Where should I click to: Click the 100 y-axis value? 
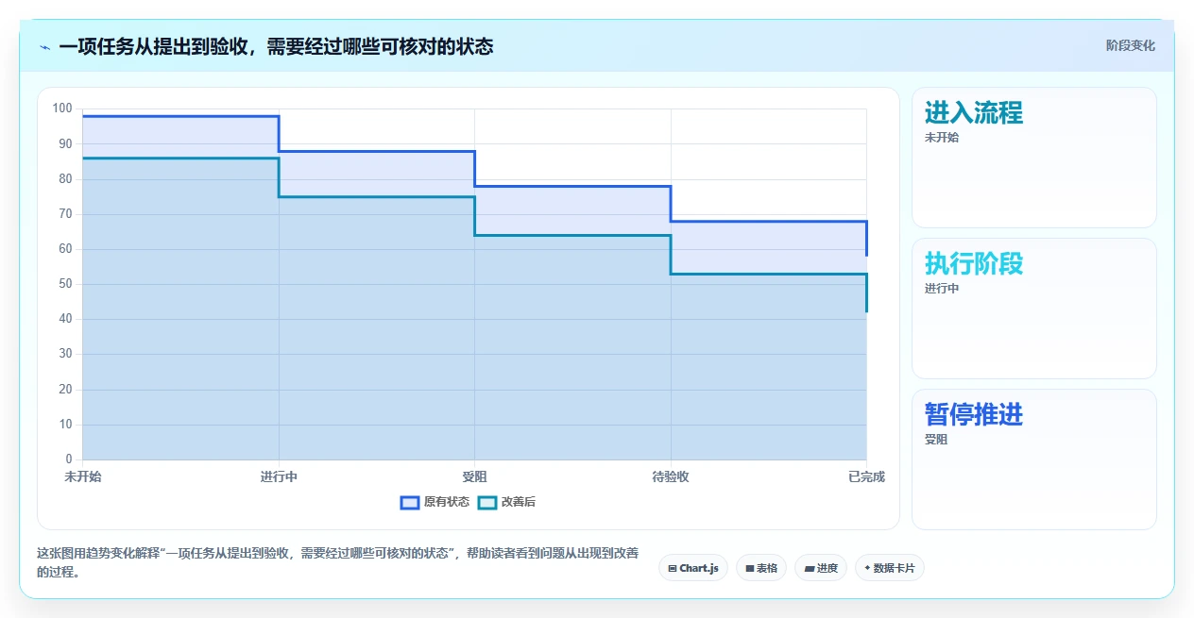(x=62, y=109)
